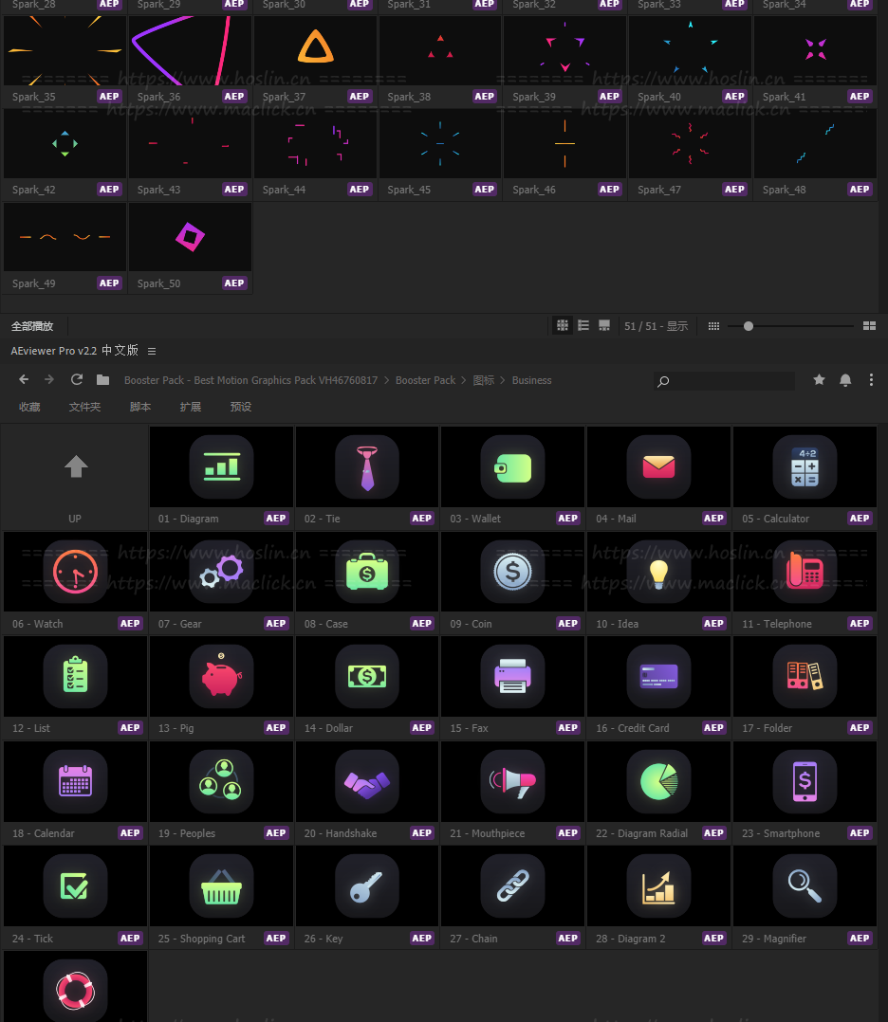Open the 预设 presets tab
This screenshot has height=1022, width=888.
point(241,407)
